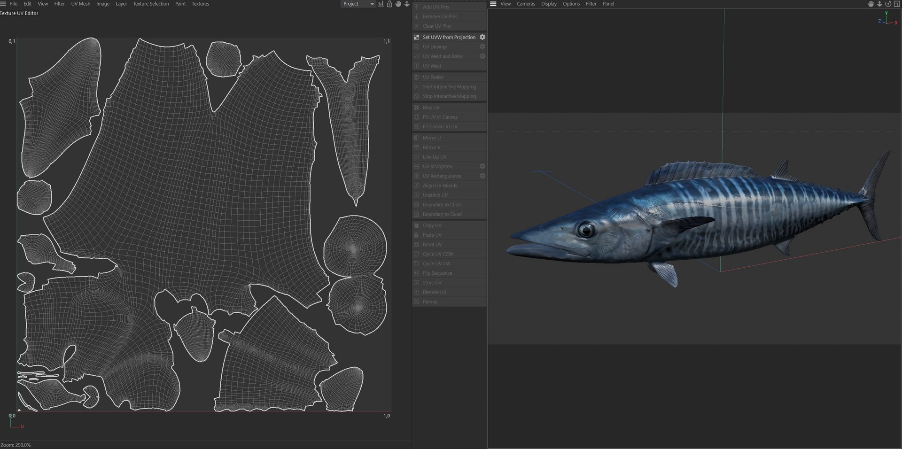Click the histogram bars icon beside Project
The image size is (902, 449).
381,4
